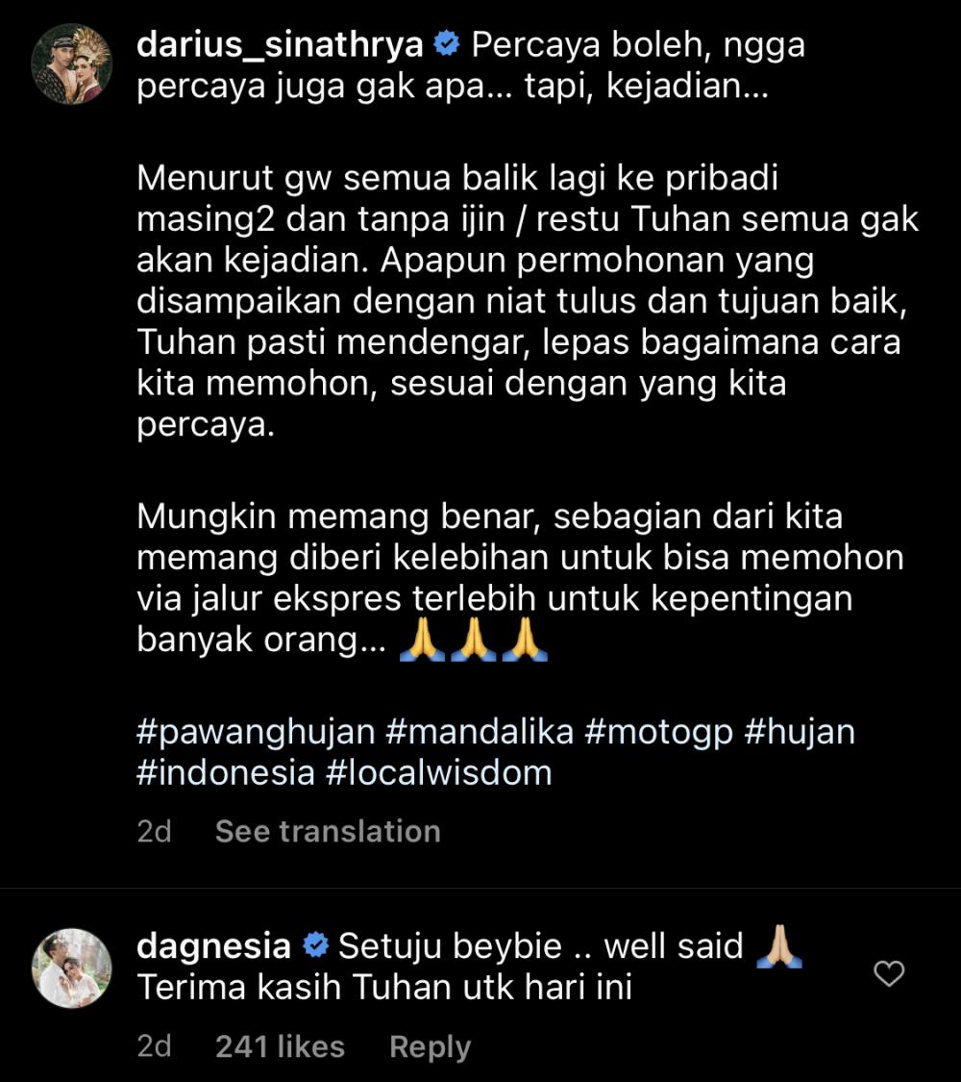Click the verified badge next to darius_sinathrya

(447, 44)
